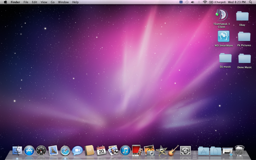Image resolution: width=256 pixels, height=160 pixels.
Task: Launch Mail from the Dock
Action: (x=53, y=150)
